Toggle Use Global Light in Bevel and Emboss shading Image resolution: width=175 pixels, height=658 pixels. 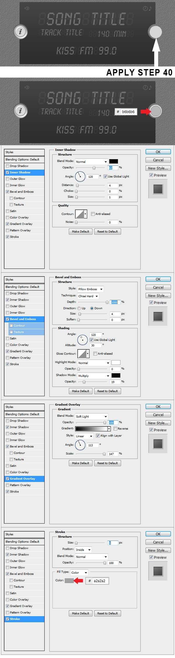click(x=91, y=340)
